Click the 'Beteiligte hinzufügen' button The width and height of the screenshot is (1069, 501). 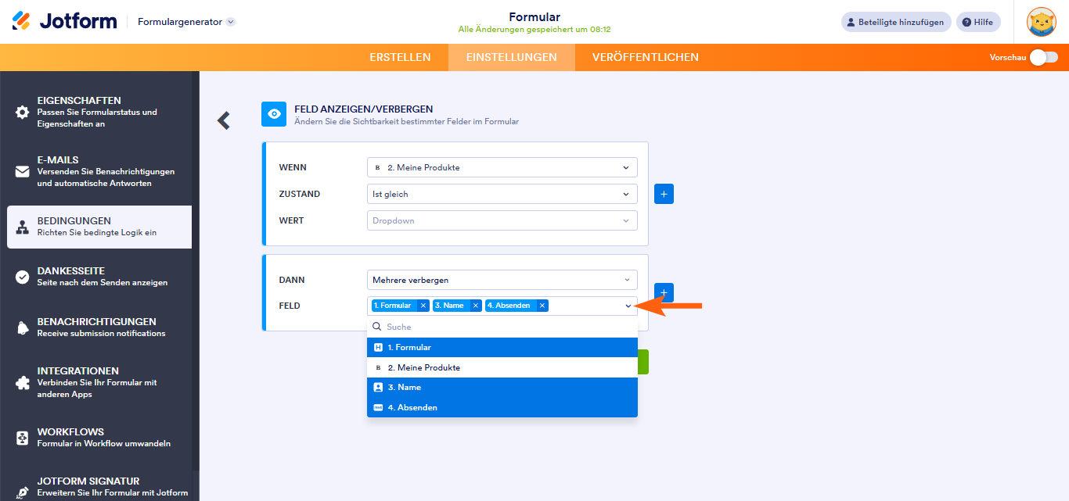coord(896,22)
